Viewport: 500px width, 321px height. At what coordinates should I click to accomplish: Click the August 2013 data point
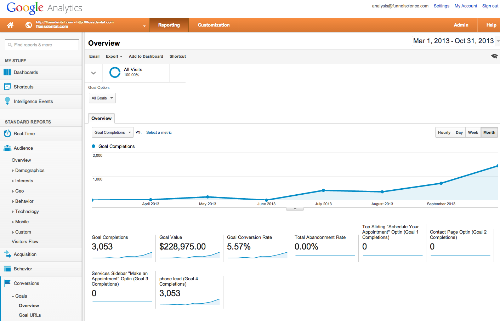pyautogui.click(x=382, y=192)
